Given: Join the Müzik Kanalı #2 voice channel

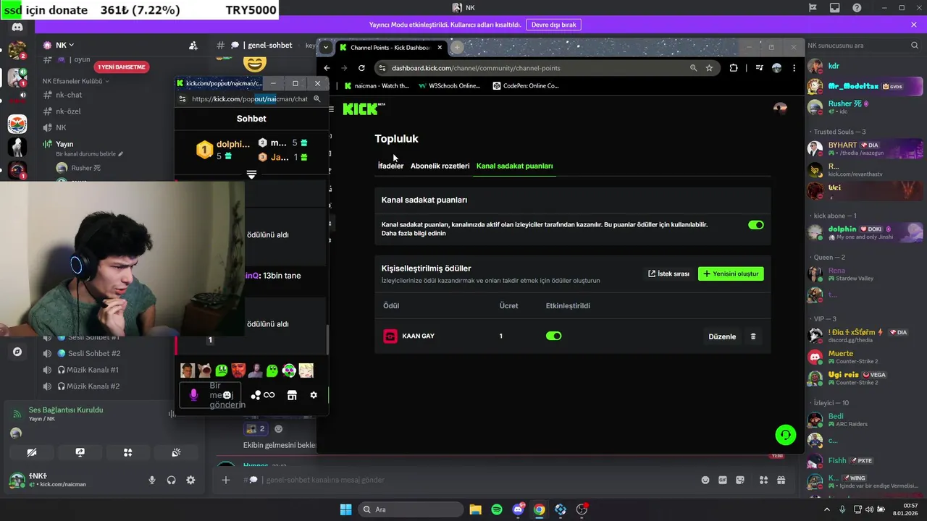Looking at the screenshot, I should (x=93, y=386).
